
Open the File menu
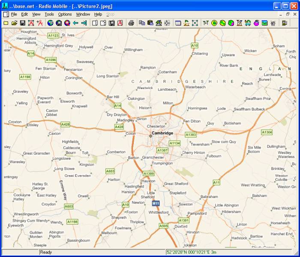coord(14,14)
